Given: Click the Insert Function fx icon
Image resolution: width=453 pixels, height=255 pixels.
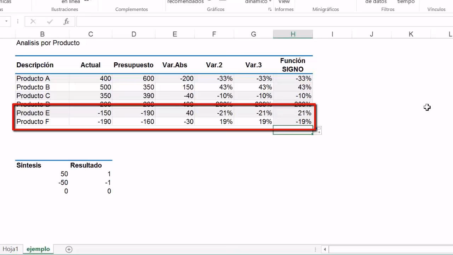Looking at the screenshot, I should (x=66, y=22).
